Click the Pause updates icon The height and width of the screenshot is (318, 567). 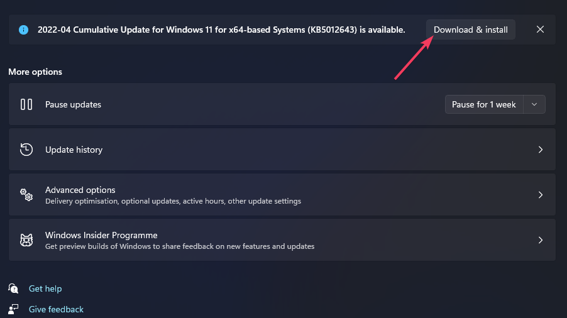pos(26,104)
